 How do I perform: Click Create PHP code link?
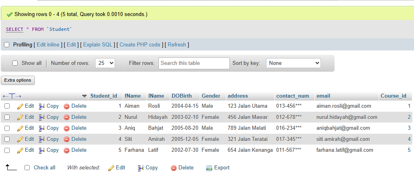[140, 45]
